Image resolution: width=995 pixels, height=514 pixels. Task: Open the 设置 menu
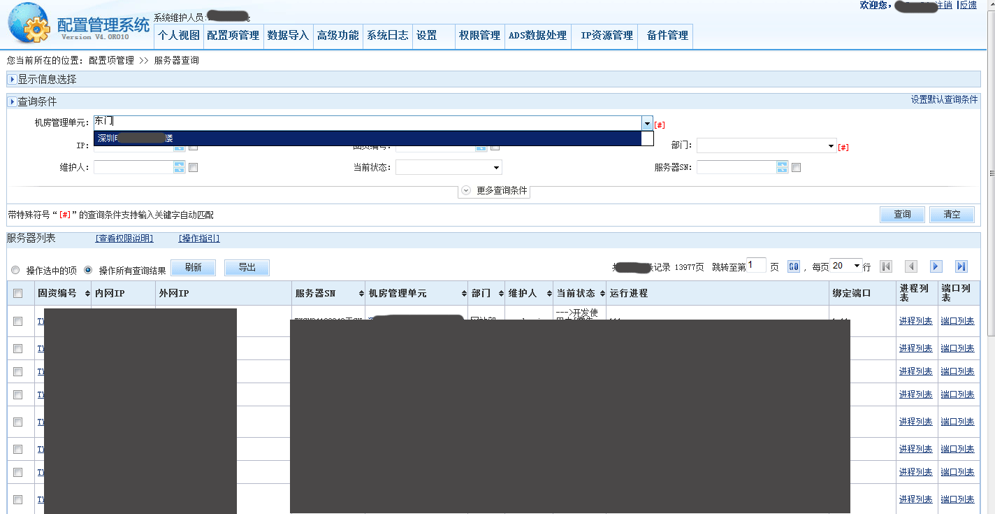(x=426, y=36)
